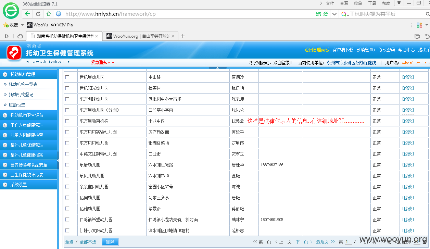Open the 工具 menu
This screenshot has width=430, height=249.
click(372, 3)
